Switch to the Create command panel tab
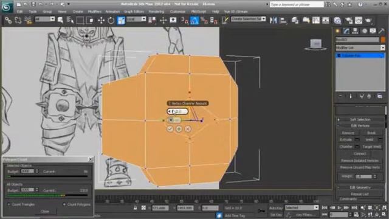The width and height of the screenshot is (389, 219). click(x=338, y=31)
